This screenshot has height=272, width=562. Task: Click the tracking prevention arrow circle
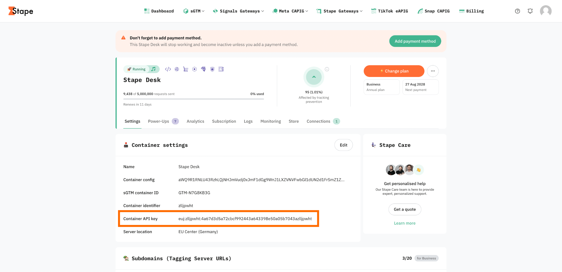314,77
